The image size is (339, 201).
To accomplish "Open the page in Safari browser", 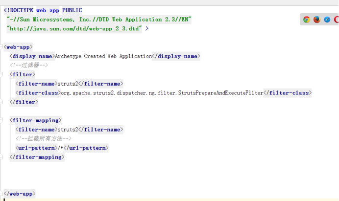I will pyautogui.click(x=327, y=20).
